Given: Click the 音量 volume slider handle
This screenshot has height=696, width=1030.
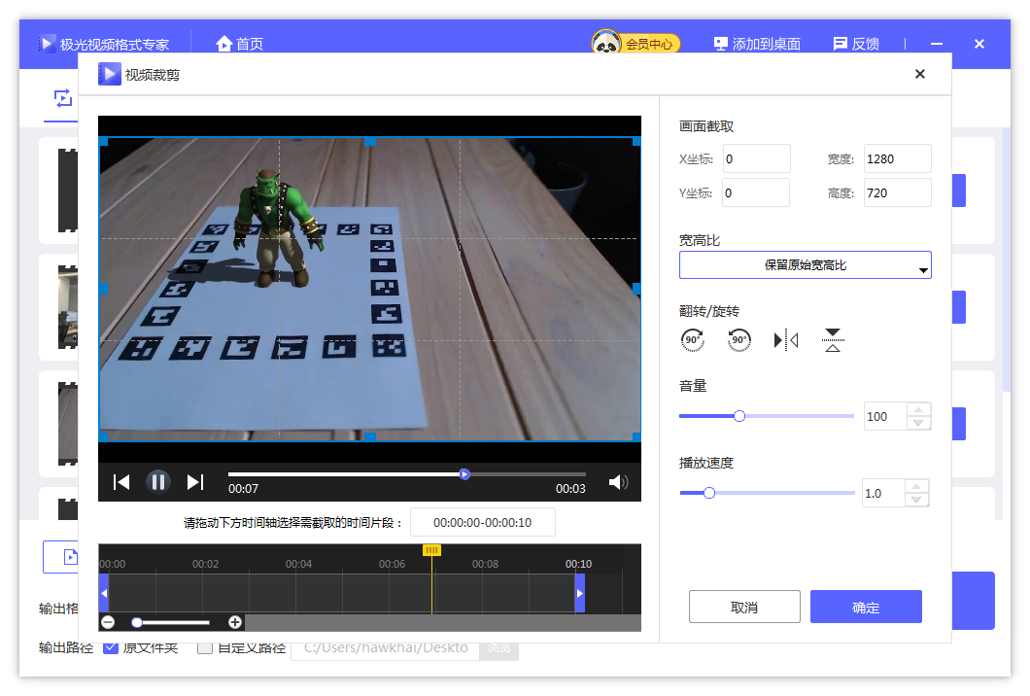Looking at the screenshot, I should tap(739, 416).
